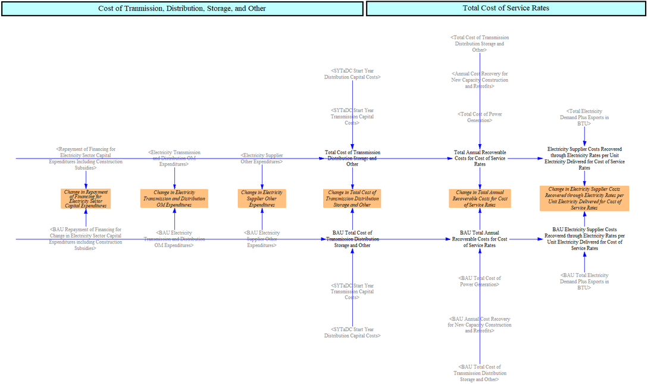The image size is (648, 384).
Task: Click black 'BAU Electricity Supplier Costs Recovered' variable
Action: [584, 239]
